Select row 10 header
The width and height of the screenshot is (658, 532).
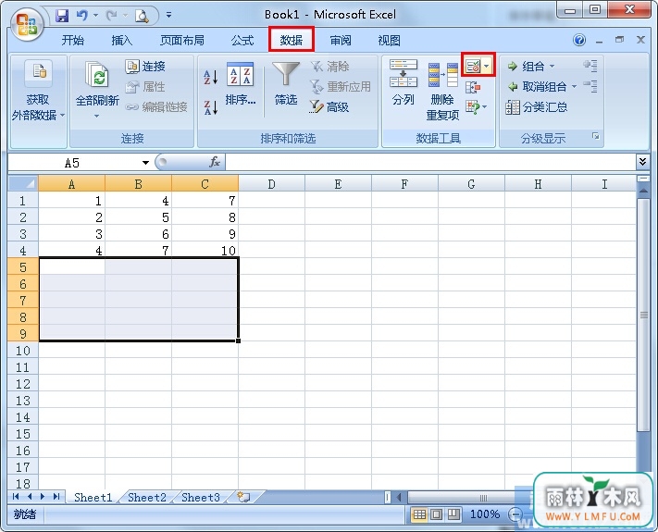click(x=23, y=351)
